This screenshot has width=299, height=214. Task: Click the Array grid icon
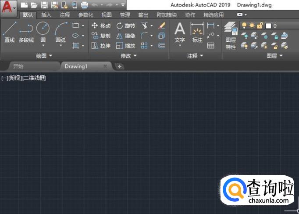click(144, 46)
